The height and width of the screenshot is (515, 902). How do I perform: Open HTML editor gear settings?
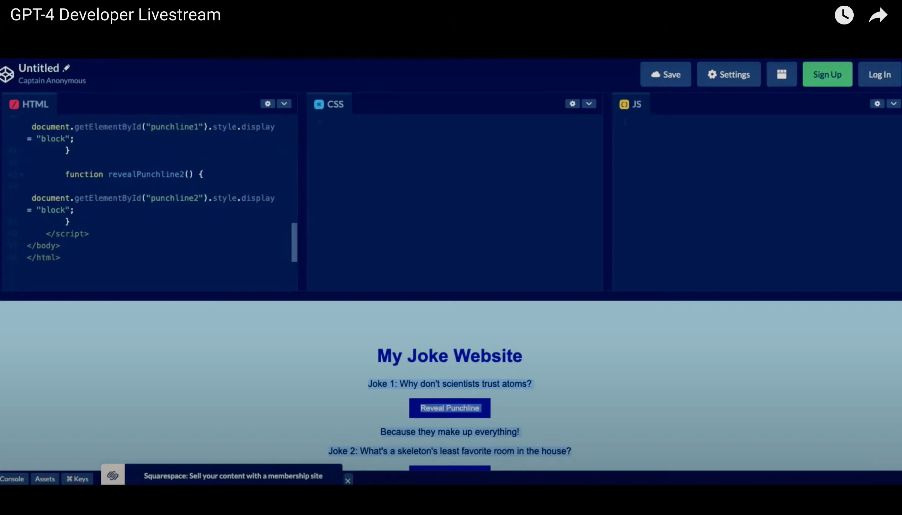[268, 104]
